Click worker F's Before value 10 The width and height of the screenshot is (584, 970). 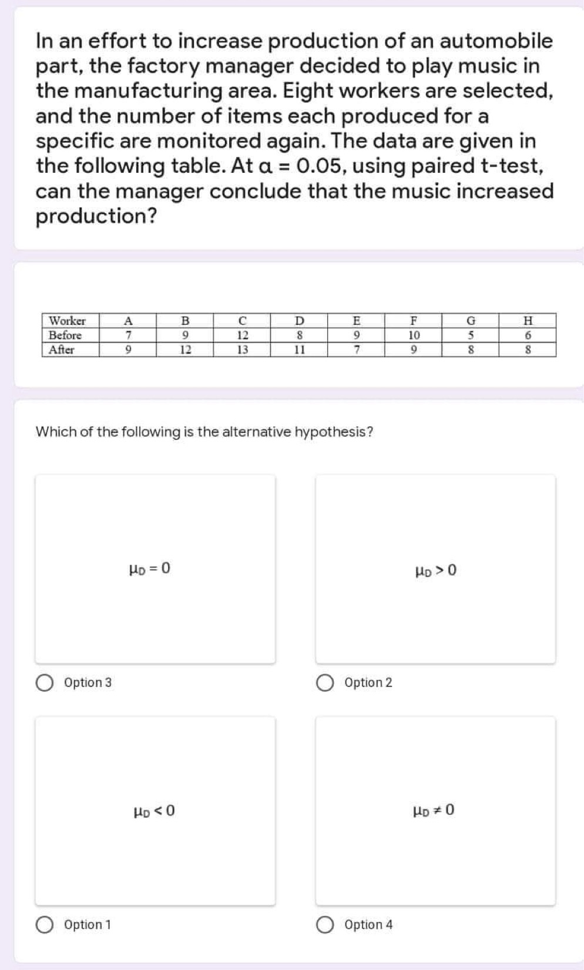[414, 335]
